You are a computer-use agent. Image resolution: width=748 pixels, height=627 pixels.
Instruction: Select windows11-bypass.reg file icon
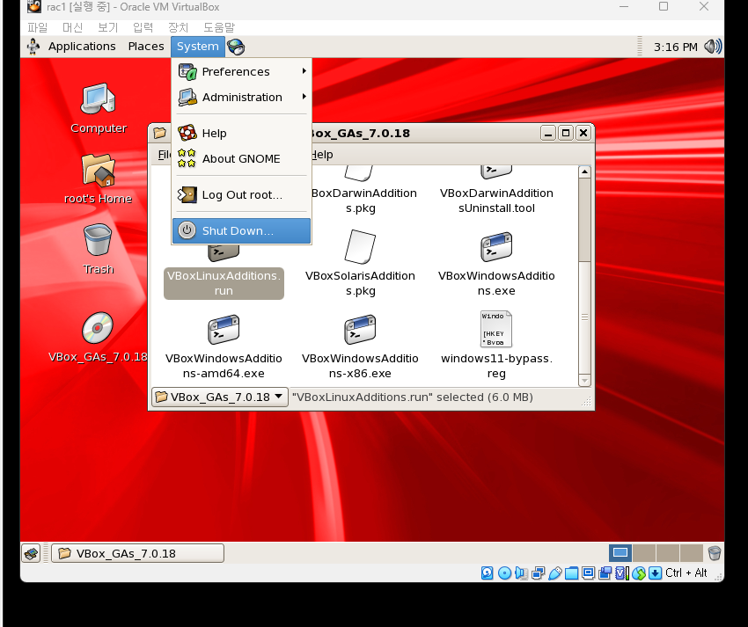496,329
